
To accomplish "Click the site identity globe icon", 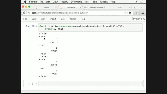I will [x=29, y=13].
